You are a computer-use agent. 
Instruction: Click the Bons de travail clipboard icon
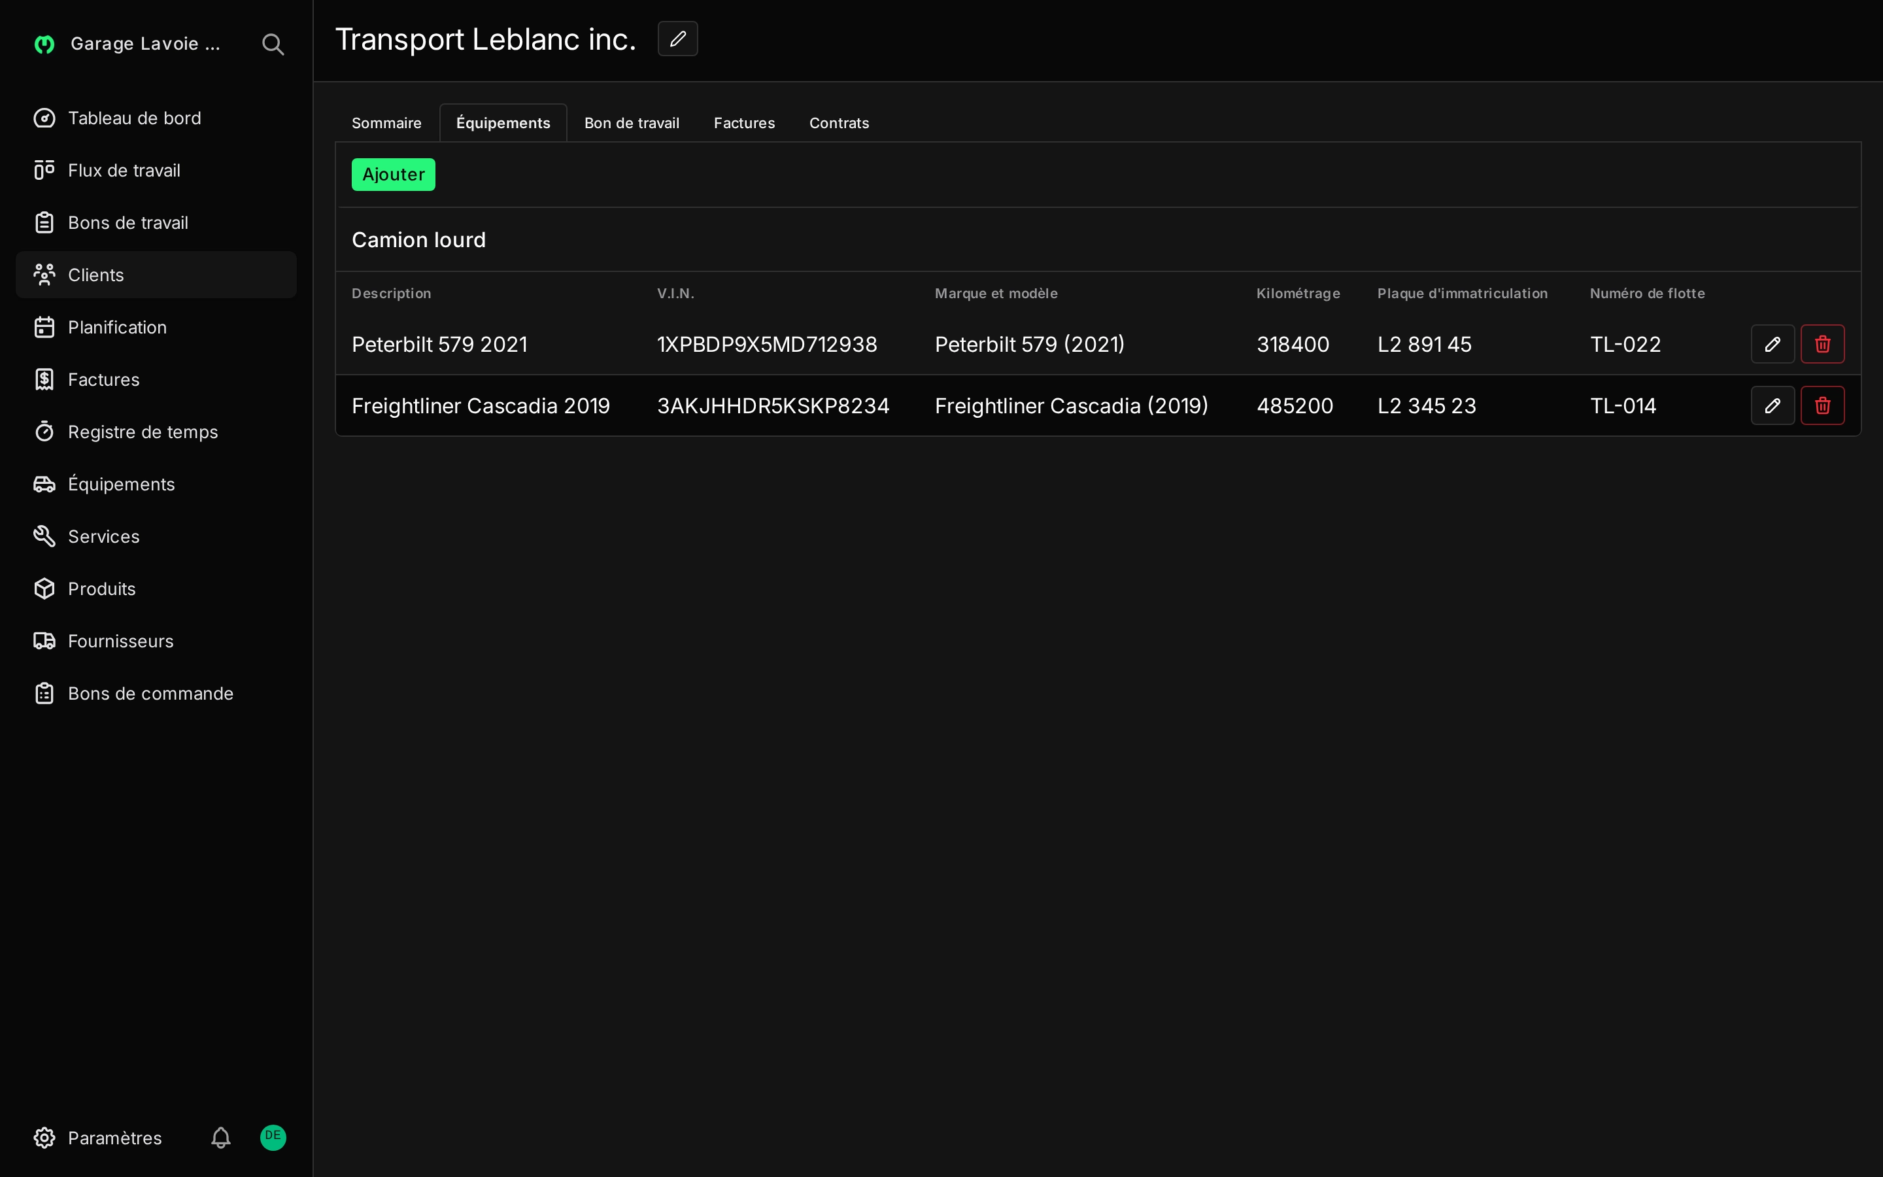pos(44,222)
